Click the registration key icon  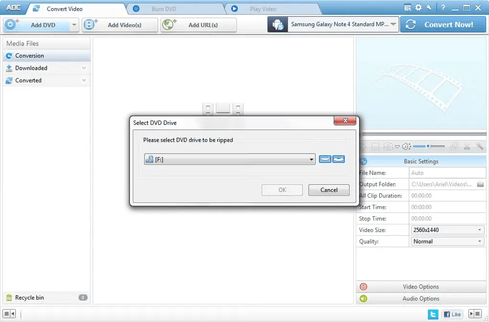(x=429, y=7)
